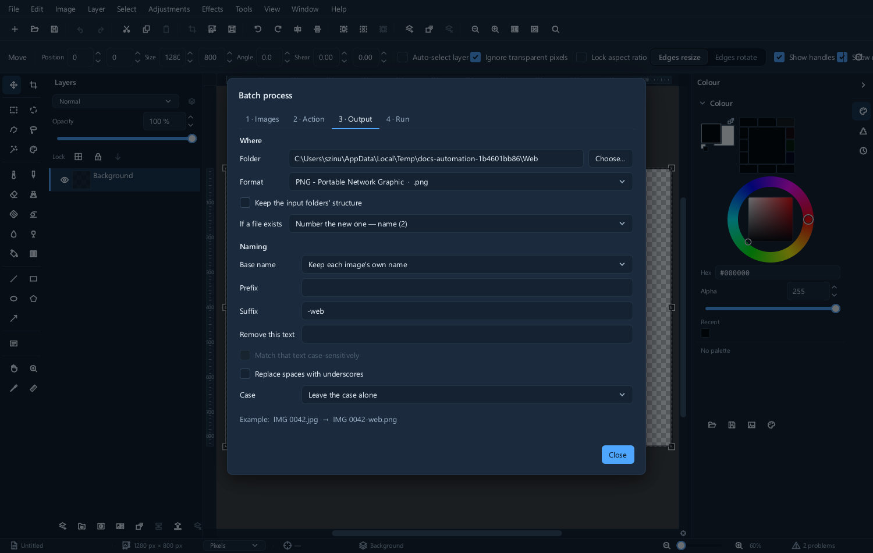Open the Effects menu
Viewport: 873px width, 553px height.
pyautogui.click(x=212, y=9)
